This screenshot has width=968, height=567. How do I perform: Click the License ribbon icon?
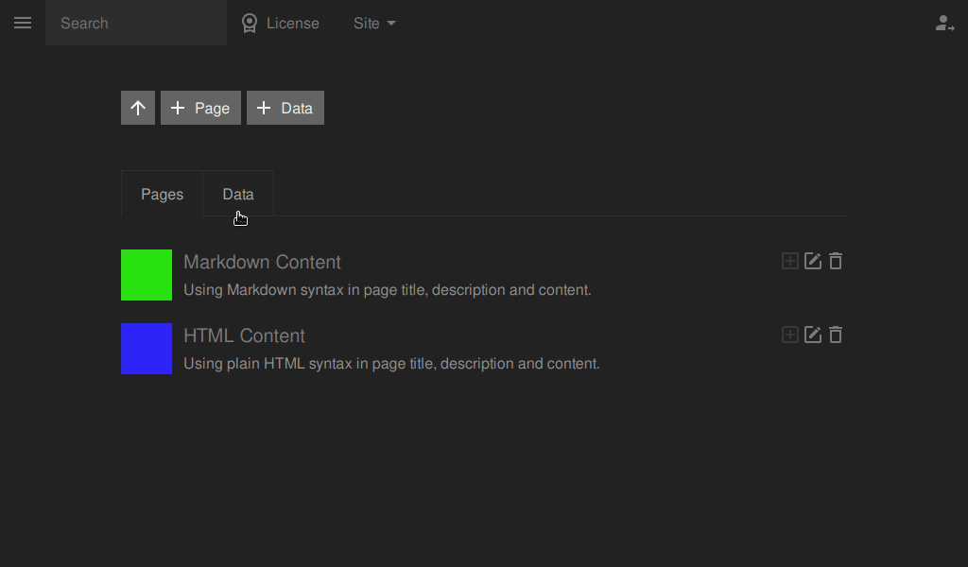coord(250,24)
